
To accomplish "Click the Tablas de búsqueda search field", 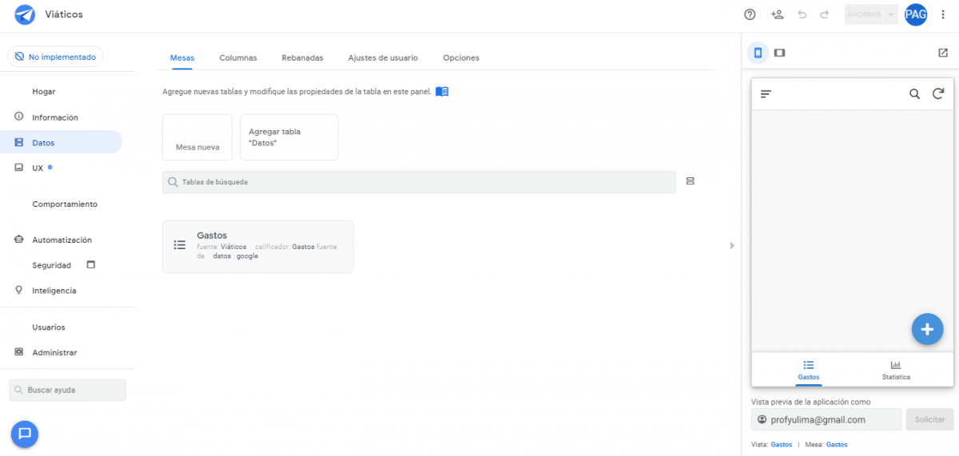I will point(419,182).
